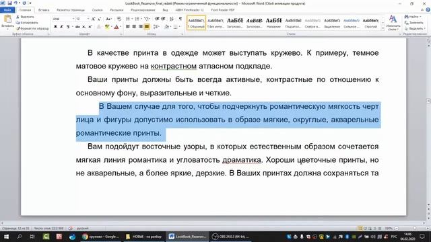Switch to the Разметка страницы tab
The height and width of the screenshot is (242, 431).
[x=71, y=10]
